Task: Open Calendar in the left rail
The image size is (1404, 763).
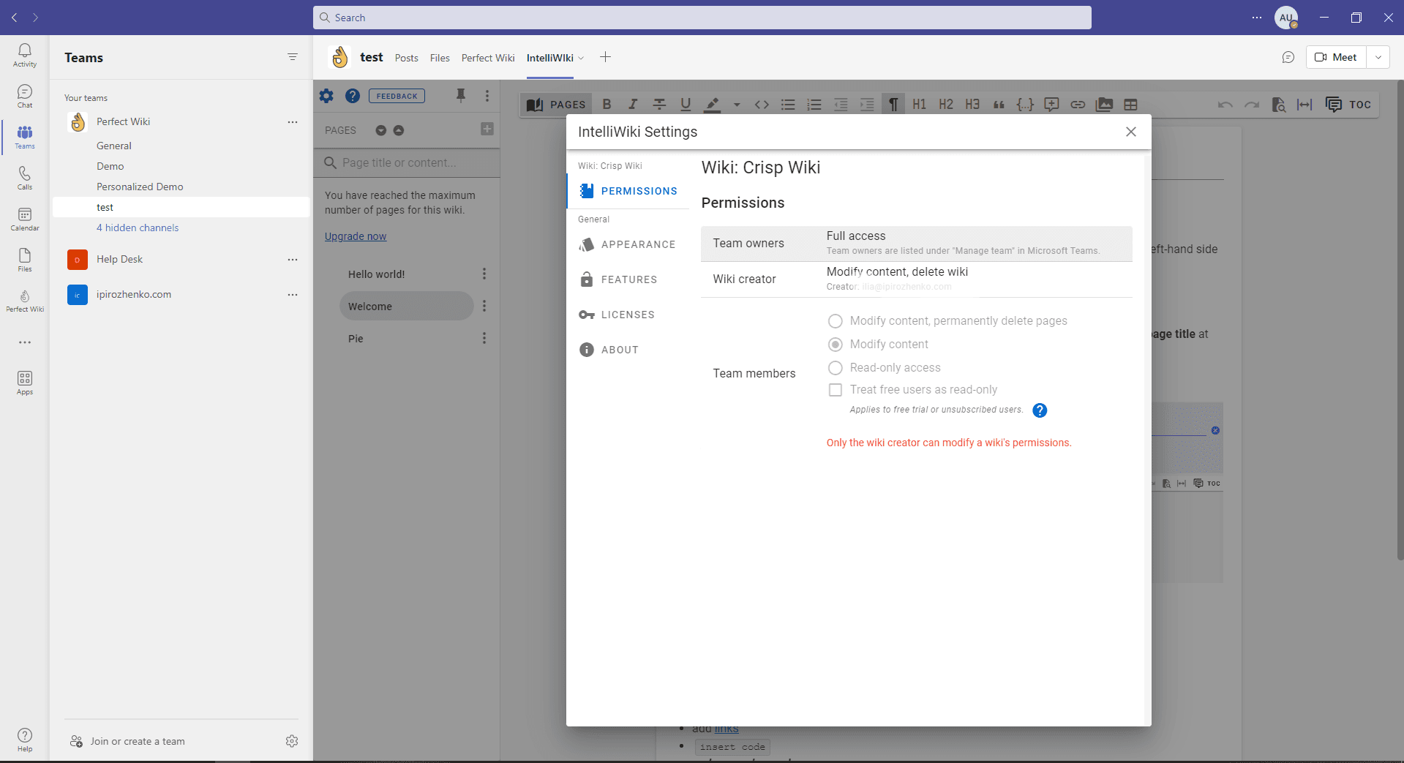Action: [24, 219]
